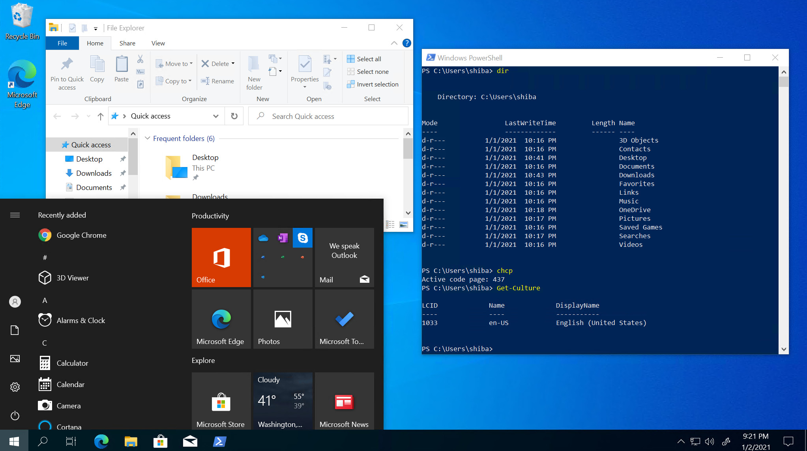807x451 pixels.
Task: Select the Home ribbon tab
Action: [x=95, y=43]
